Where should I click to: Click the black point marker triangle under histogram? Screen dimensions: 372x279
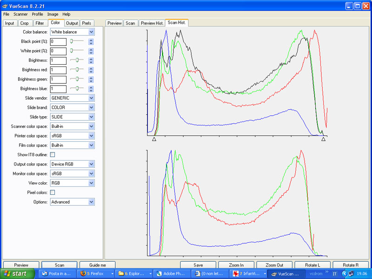click(x=154, y=139)
